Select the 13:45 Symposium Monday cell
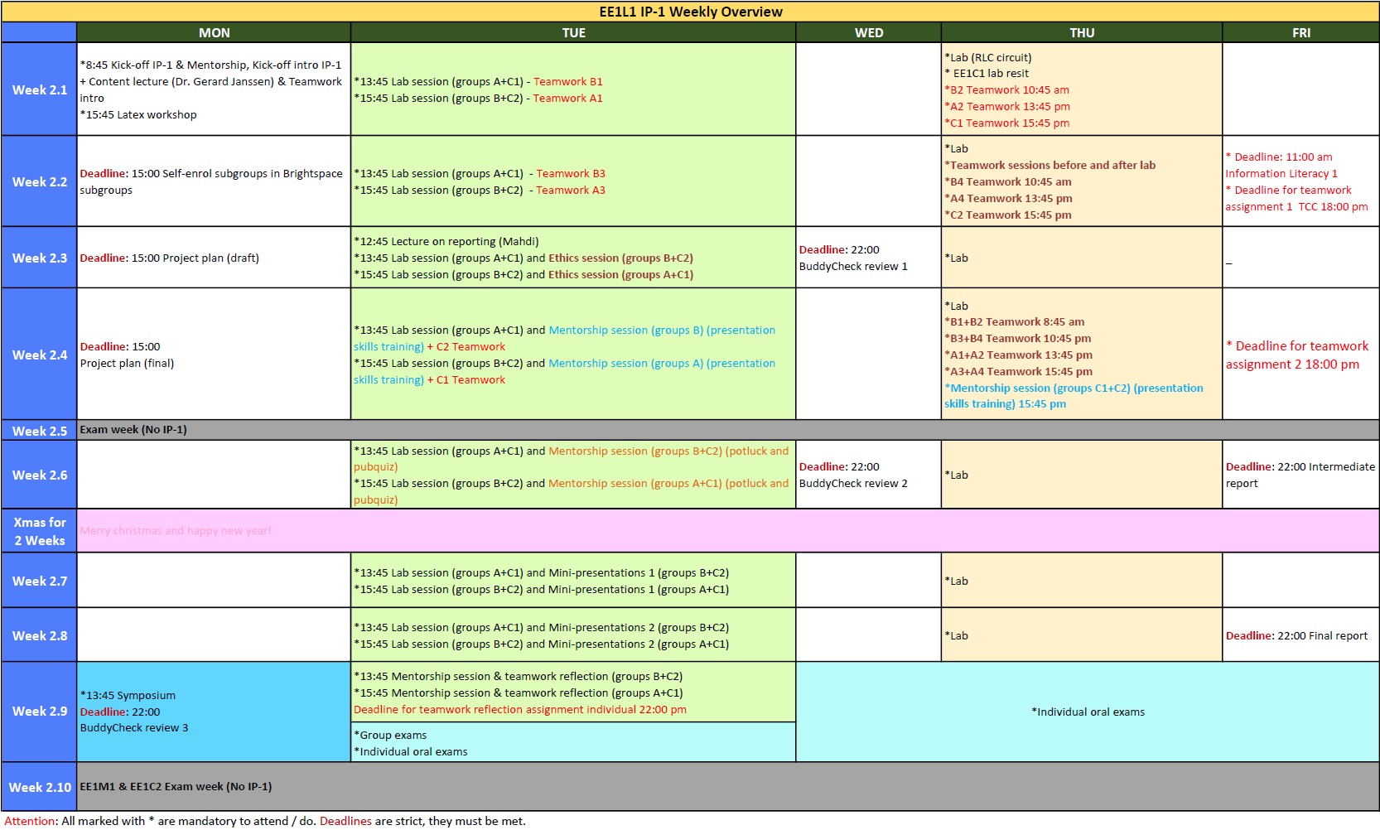 click(214, 712)
